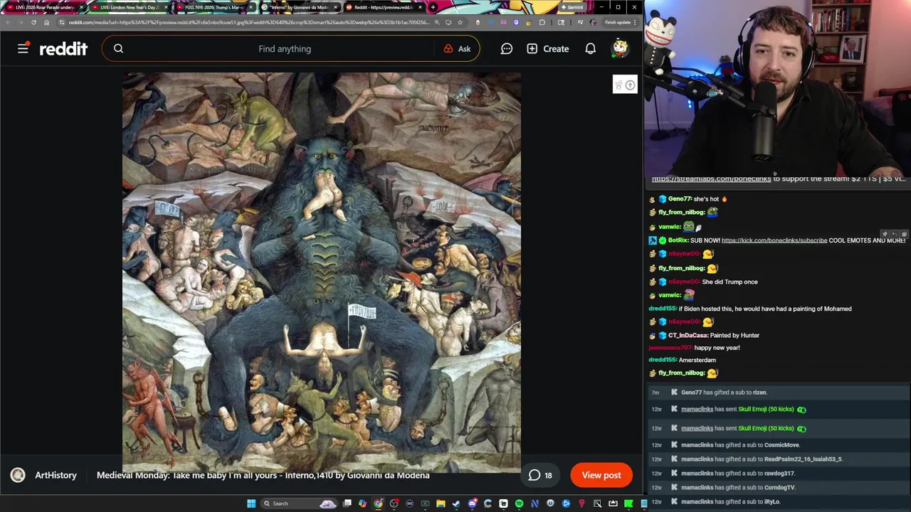Bookmark this page with the star icon
Image resolution: width=911 pixels, height=512 pixels.
460,22
